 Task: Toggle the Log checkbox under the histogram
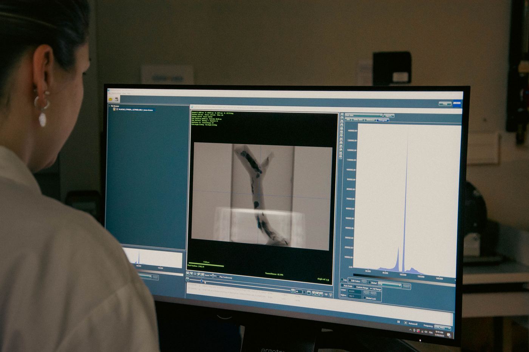pos(342,280)
